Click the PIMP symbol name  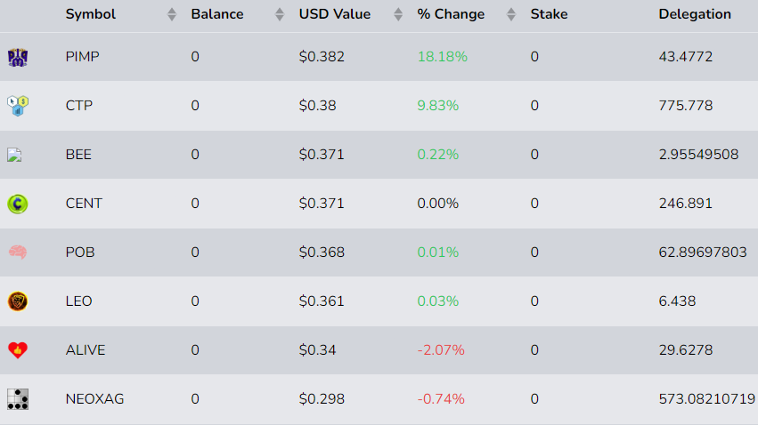(83, 57)
